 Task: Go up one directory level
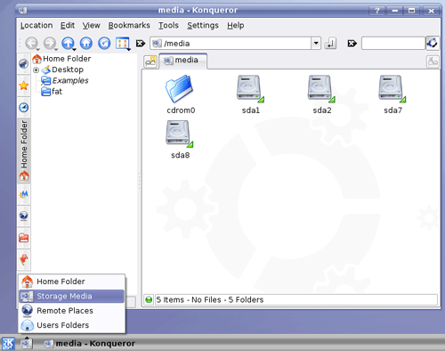pyautogui.click(x=69, y=44)
